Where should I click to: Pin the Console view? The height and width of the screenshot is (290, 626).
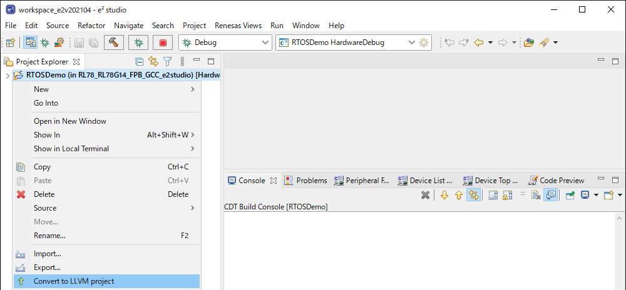[x=570, y=195]
